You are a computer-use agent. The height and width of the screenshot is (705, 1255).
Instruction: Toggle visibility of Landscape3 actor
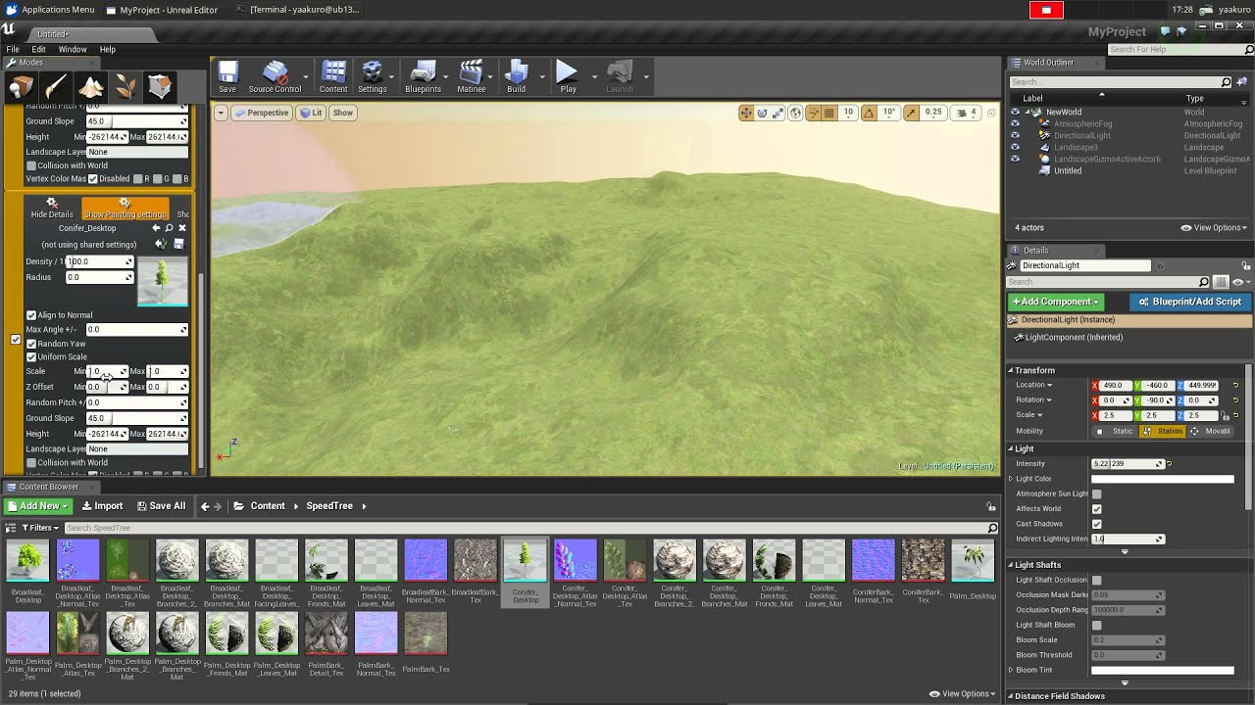pyautogui.click(x=1015, y=147)
